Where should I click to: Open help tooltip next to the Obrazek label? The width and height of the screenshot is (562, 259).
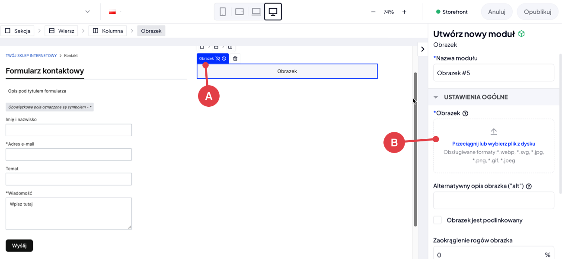[x=465, y=113]
